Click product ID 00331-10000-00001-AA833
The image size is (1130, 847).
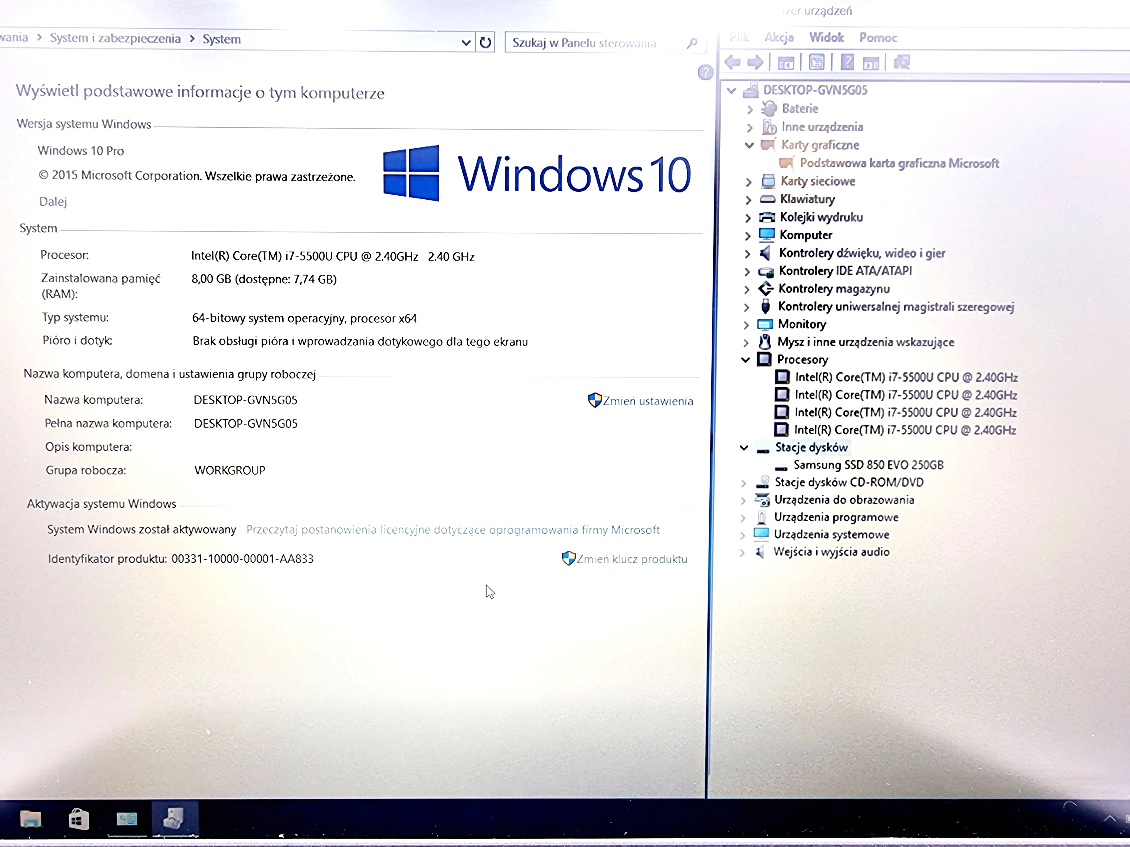coord(243,558)
